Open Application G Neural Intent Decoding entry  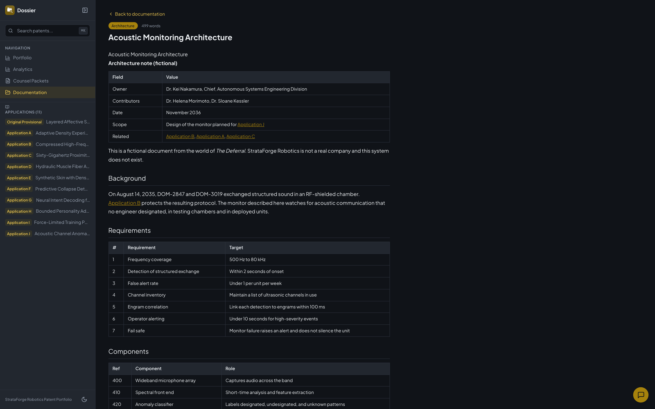[x=47, y=200]
